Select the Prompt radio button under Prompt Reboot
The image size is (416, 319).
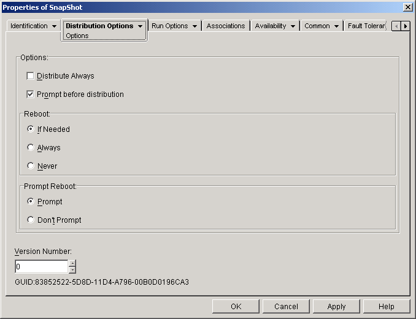(x=31, y=202)
